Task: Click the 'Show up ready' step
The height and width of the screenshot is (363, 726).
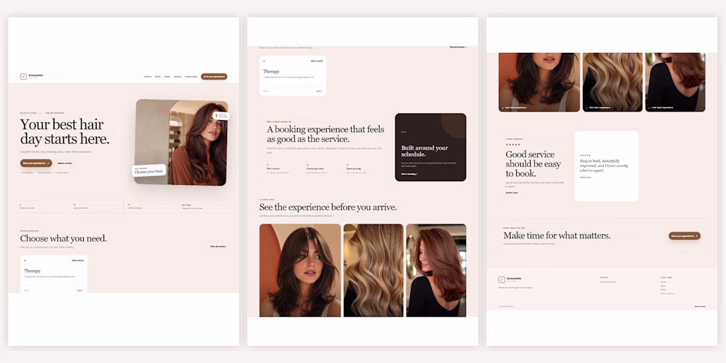Action: click(354, 168)
